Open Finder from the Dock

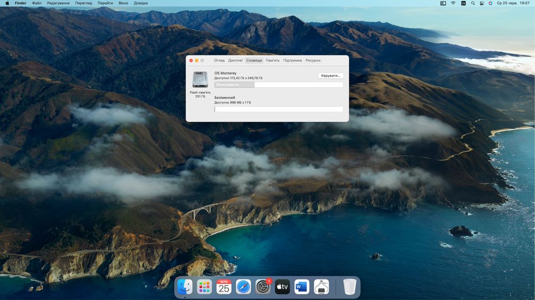coord(185,287)
